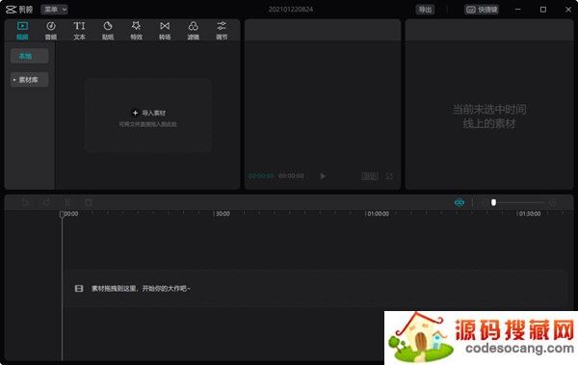Click the 剪映 app logo
578x365 pixels.
(19, 10)
